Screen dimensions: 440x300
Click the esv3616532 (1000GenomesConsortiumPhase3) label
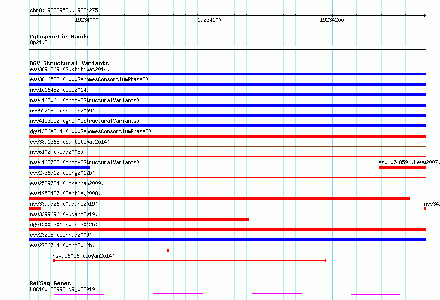pos(89,79)
